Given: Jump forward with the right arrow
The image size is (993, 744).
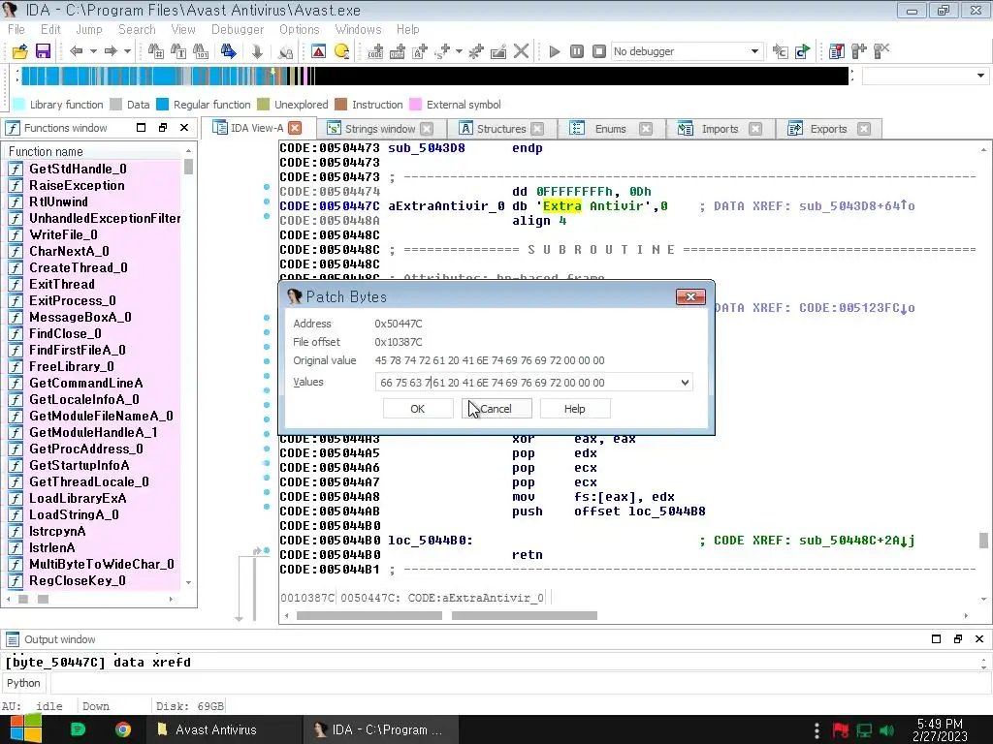Looking at the screenshot, I should (x=111, y=51).
